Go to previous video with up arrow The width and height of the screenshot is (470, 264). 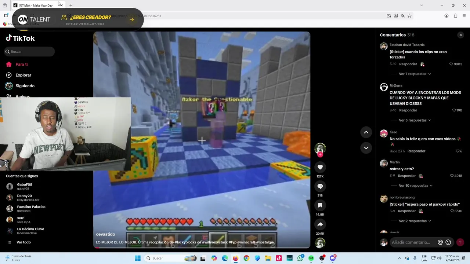coord(366,132)
